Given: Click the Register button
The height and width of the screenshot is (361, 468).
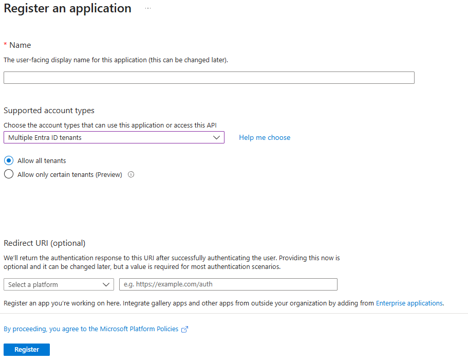Looking at the screenshot, I should click(27, 350).
